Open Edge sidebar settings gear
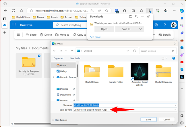This screenshot has width=186, height=127. pyautogui.click(x=182, y=123)
